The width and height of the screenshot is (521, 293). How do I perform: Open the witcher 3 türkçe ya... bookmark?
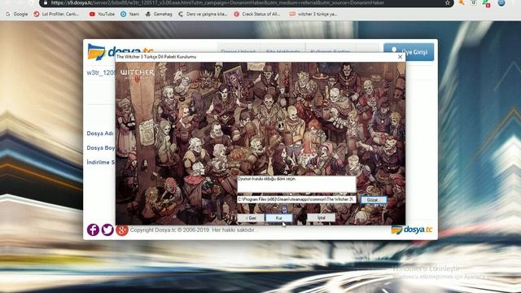(x=313, y=15)
